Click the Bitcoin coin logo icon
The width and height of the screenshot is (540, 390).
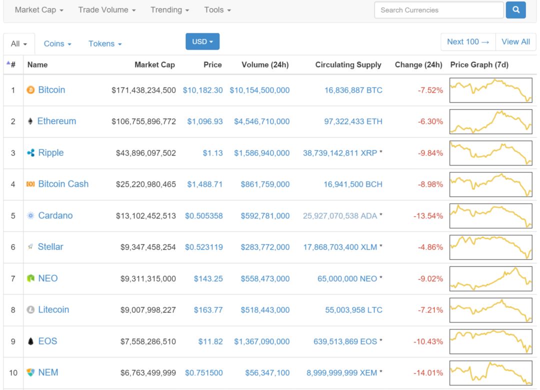pyautogui.click(x=30, y=90)
